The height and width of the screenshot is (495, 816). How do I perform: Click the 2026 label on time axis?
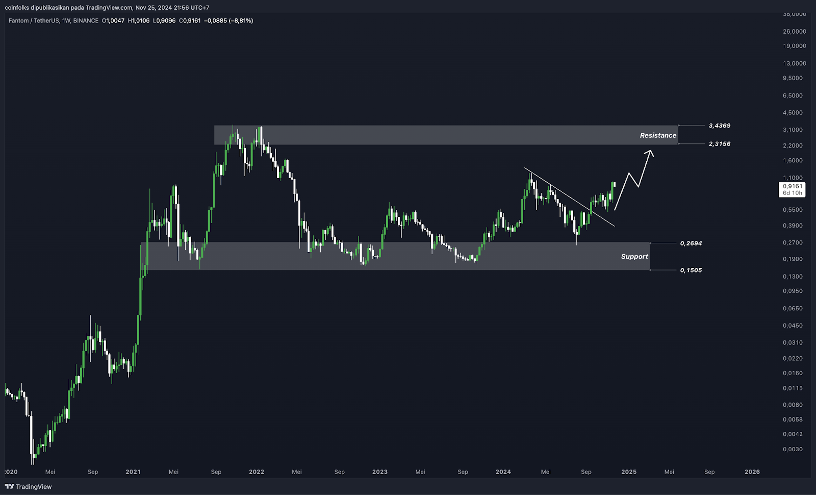tap(752, 472)
